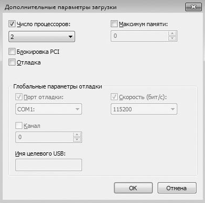
Task: Confirm with the OK button
Action: click(x=133, y=188)
